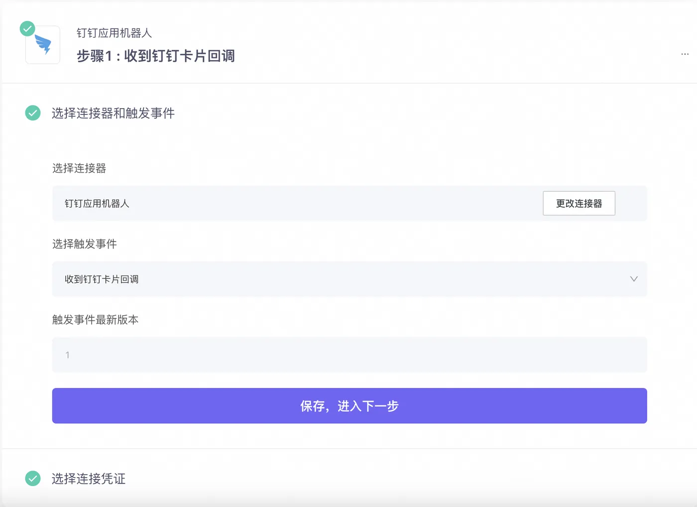This screenshot has height=507, width=697.
Task: Click the 更改连接器 button
Action: point(579,203)
